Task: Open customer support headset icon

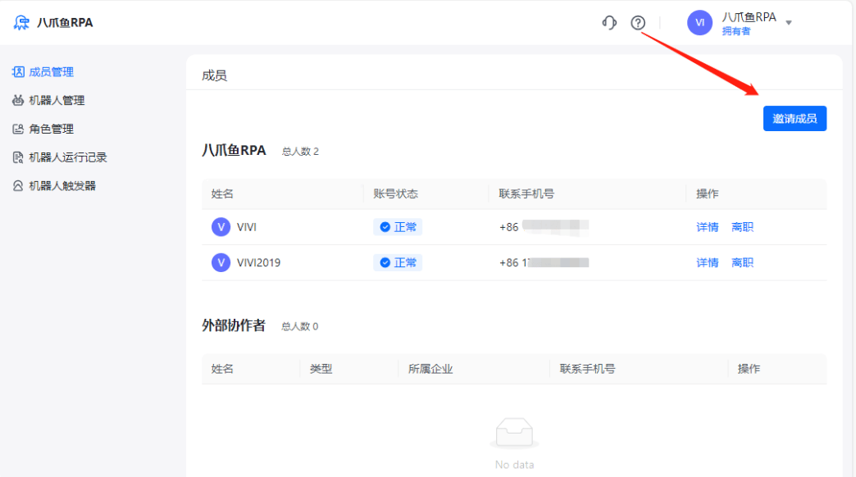Action: pos(609,22)
